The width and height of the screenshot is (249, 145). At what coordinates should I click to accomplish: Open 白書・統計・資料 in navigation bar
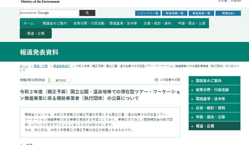[158, 23]
